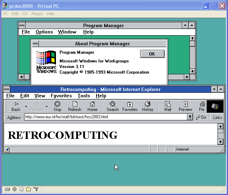The width and height of the screenshot is (228, 195).
Task: Open Virtual PC's Edit menu
Action: (15, 14)
